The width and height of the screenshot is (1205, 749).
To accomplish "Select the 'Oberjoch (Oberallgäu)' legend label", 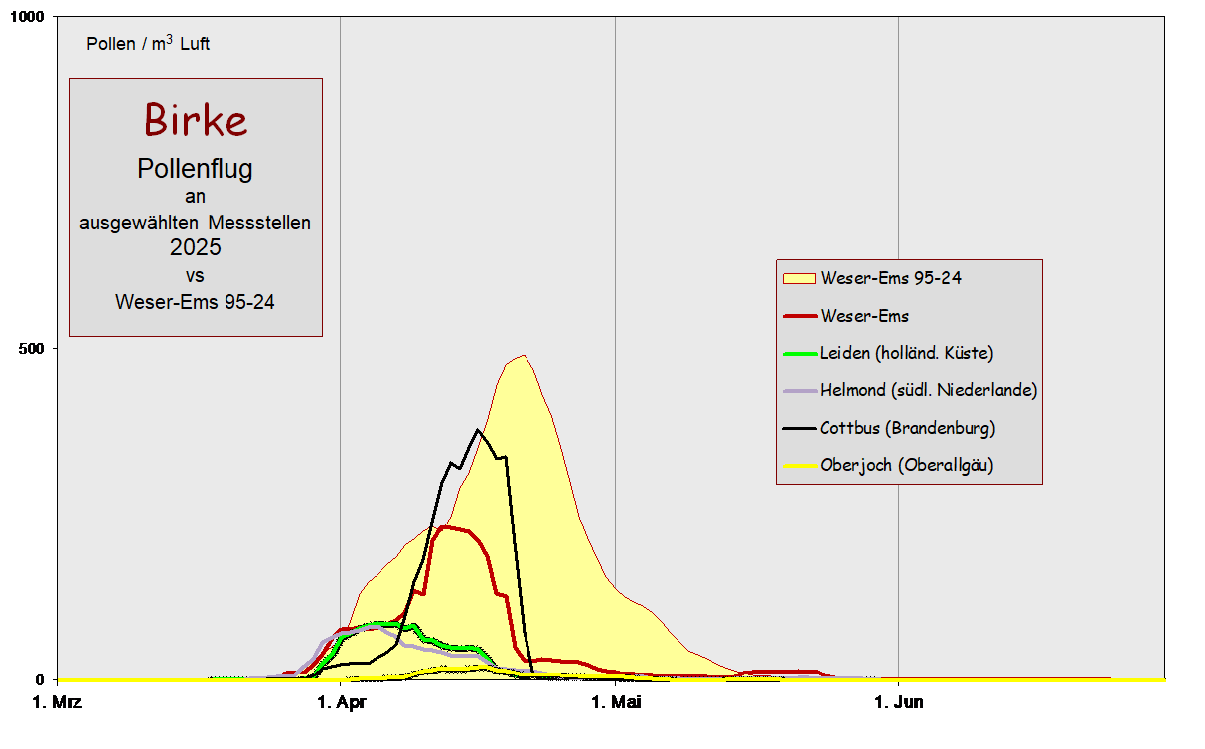I will (x=906, y=465).
